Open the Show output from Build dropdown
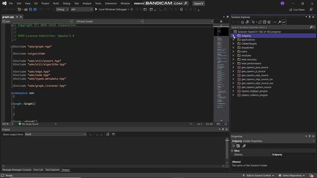 coord(55,134)
